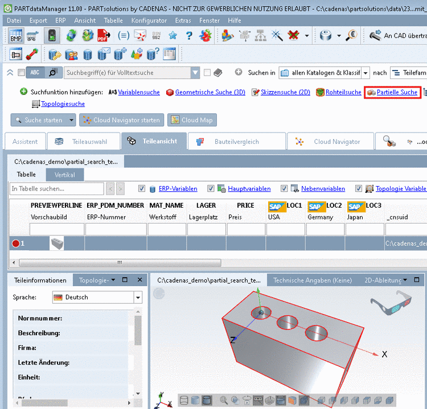Click the zoom magnifier in 3D toolbar
This screenshot has height=409, width=427.
(x=224, y=400)
